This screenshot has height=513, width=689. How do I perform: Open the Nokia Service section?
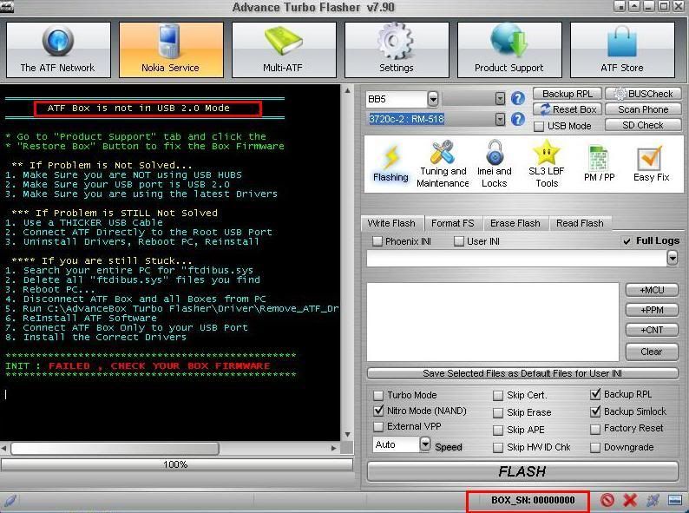pyautogui.click(x=171, y=50)
